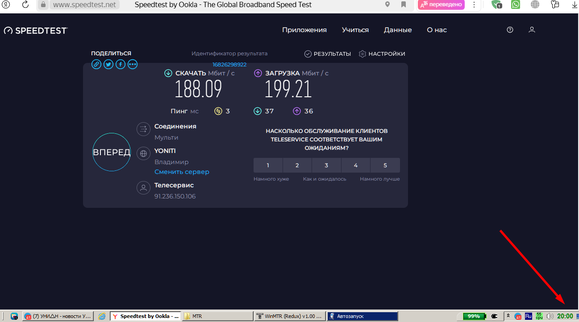
Task: Rate customer service as 1
Action: pyautogui.click(x=268, y=165)
